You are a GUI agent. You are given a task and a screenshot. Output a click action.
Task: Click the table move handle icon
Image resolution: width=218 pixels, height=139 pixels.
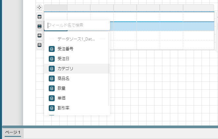tap(39, 7)
